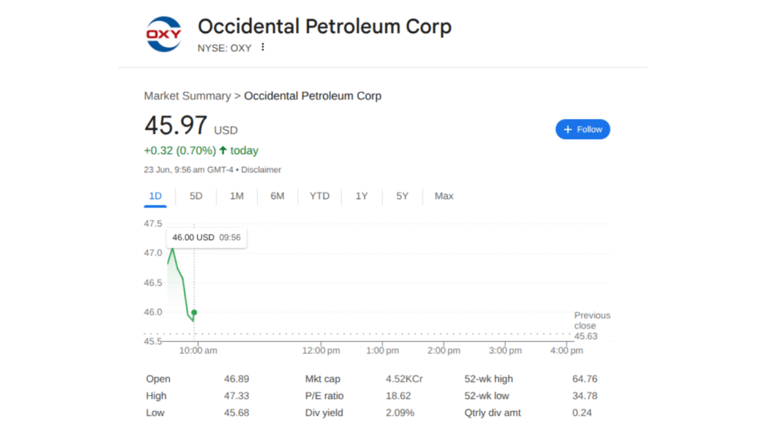Select the 1M time range
This screenshot has height=431, width=766.
click(x=236, y=196)
